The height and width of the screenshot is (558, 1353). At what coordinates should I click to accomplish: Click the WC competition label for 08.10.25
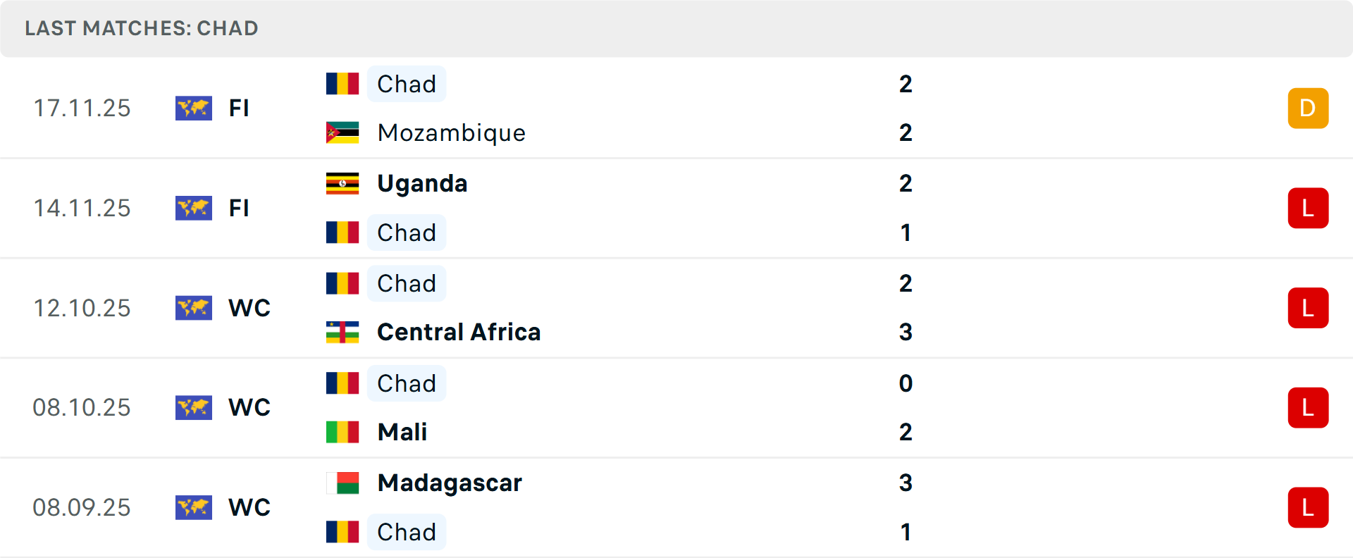[x=249, y=408]
